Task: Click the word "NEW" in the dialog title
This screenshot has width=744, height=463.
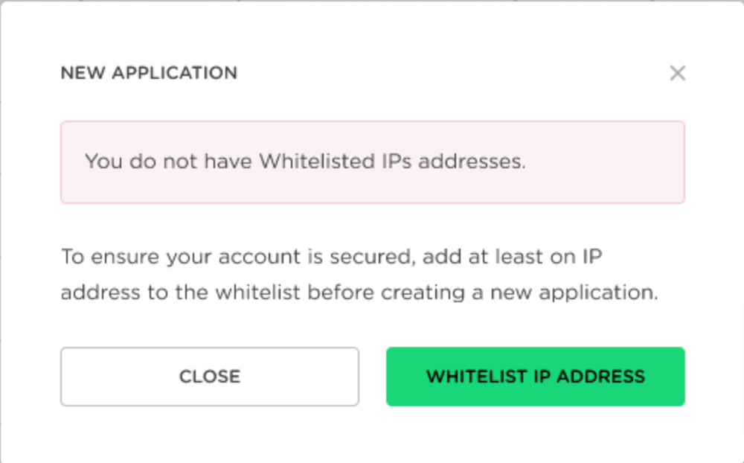Action: [81, 73]
